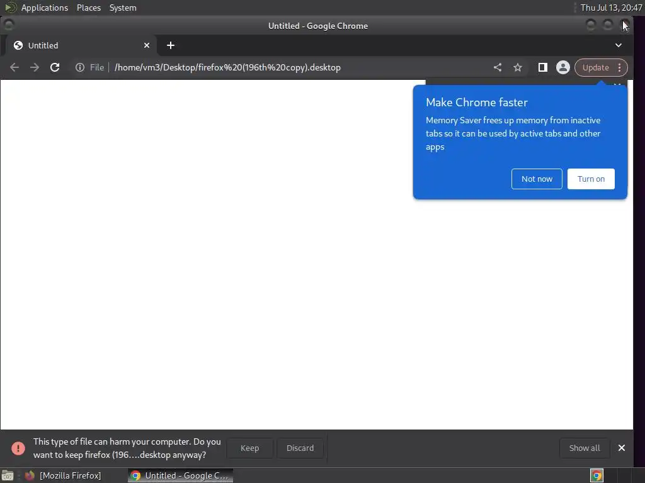Go back using the browser back arrow

14,67
